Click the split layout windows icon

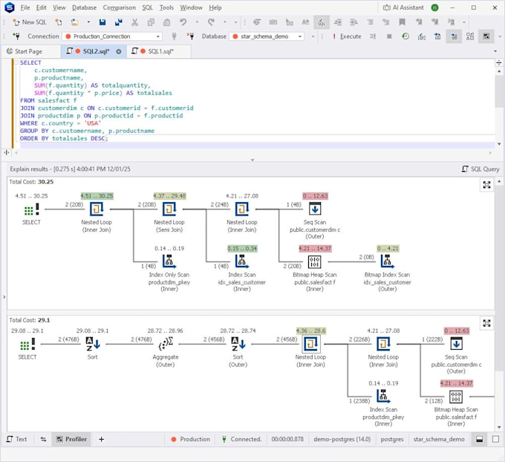point(470,36)
